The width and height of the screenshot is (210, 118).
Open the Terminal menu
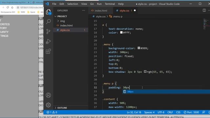tap(110, 4)
